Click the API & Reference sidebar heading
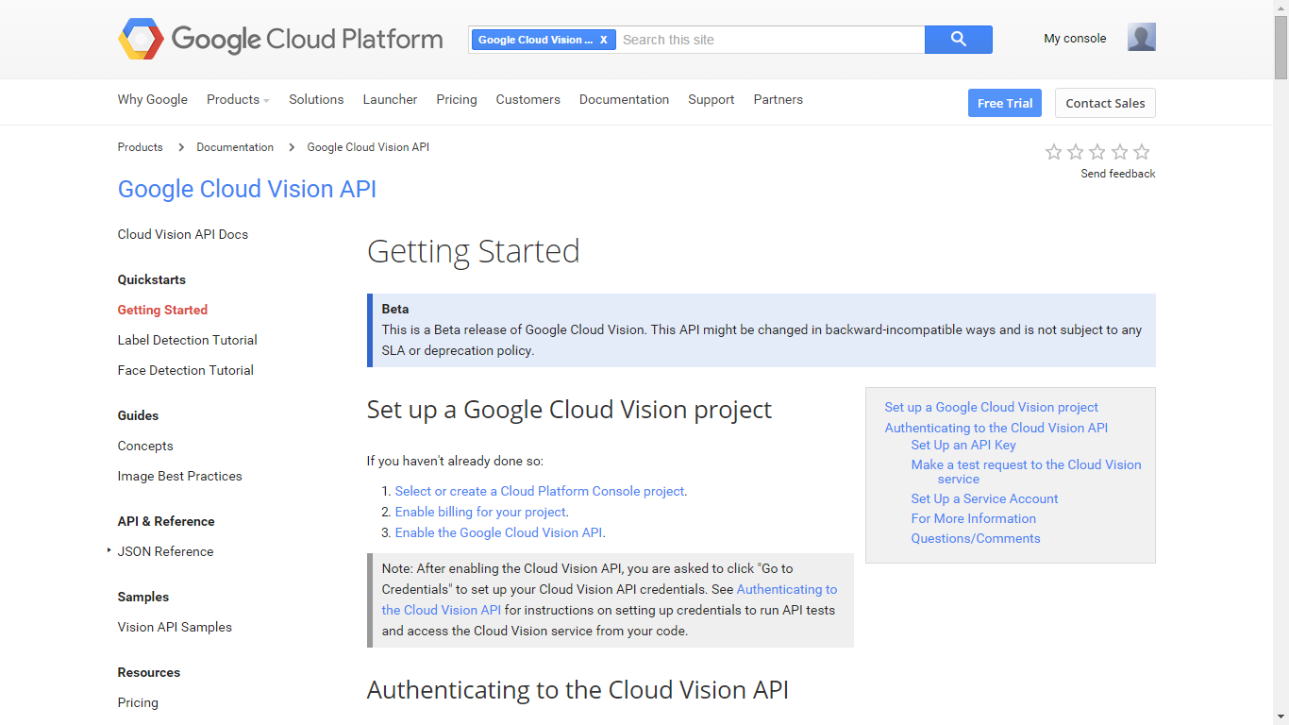Screen dimensions: 1289x725 (x=166, y=521)
